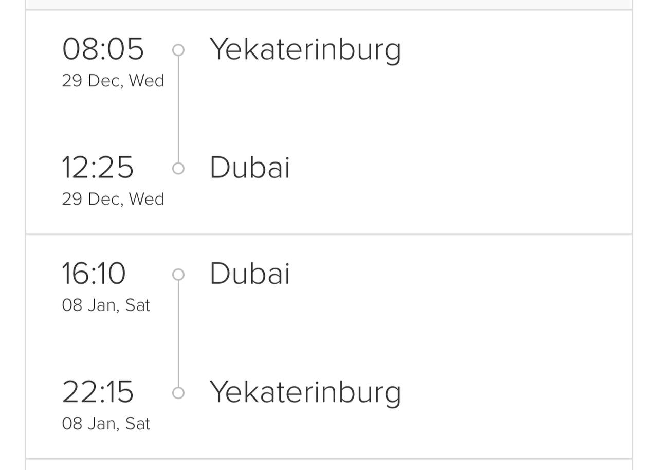The image size is (658, 470).
Task: Select Yekaterinburg as the outbound departure city
Action: click(x=305, y=51)
